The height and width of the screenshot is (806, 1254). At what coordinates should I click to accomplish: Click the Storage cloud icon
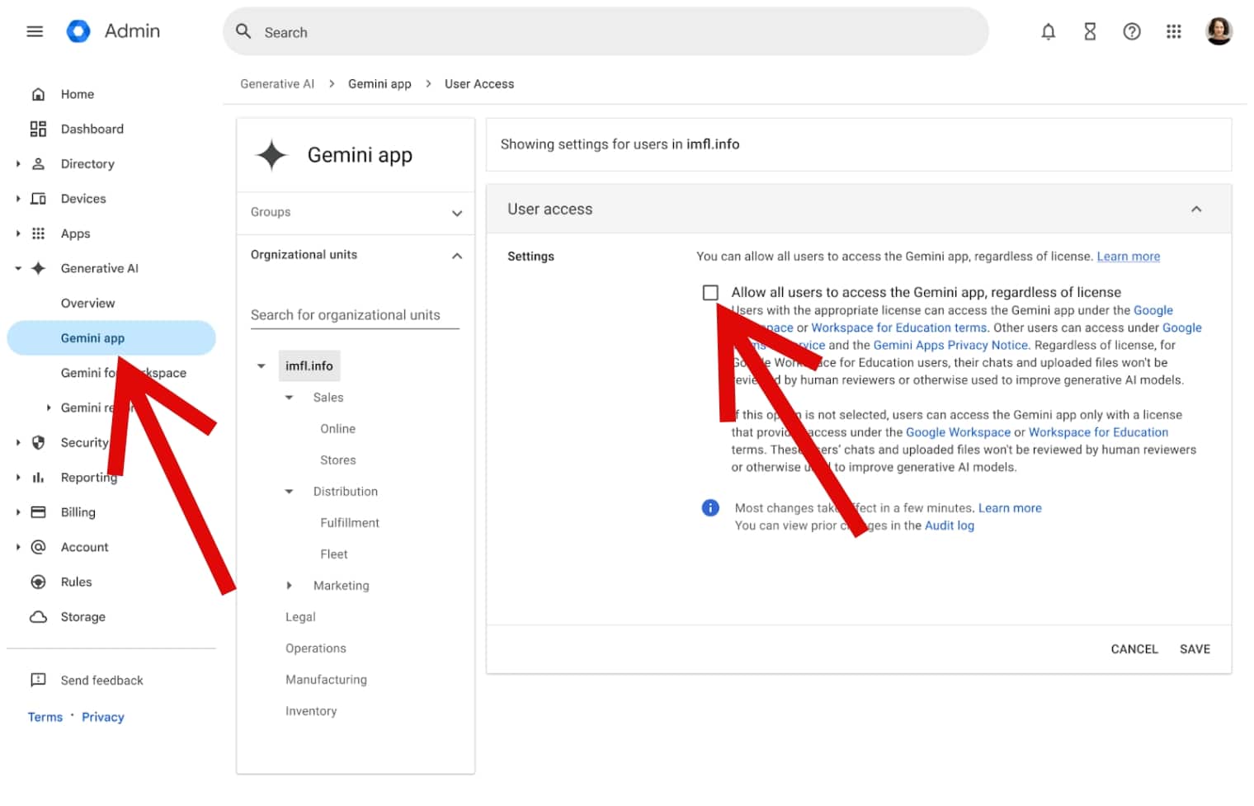(x=39, y=616)
